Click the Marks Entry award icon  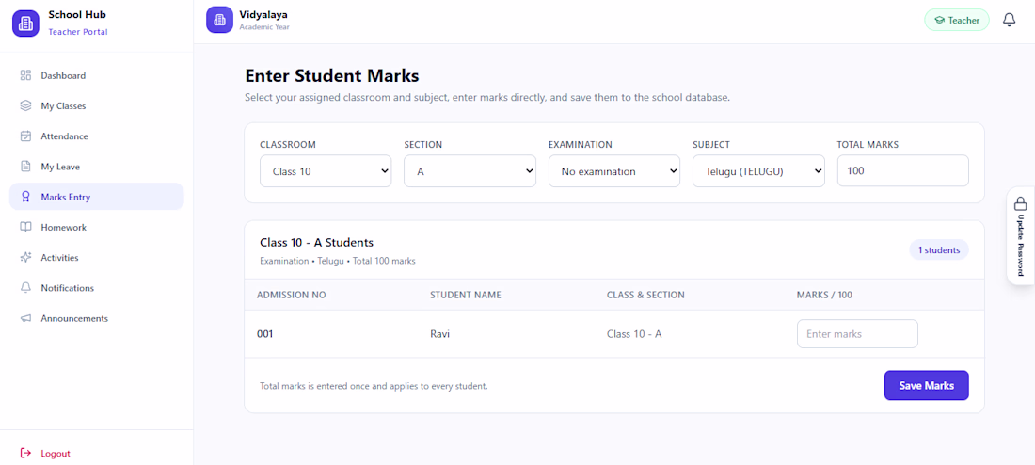click(25, 197)
